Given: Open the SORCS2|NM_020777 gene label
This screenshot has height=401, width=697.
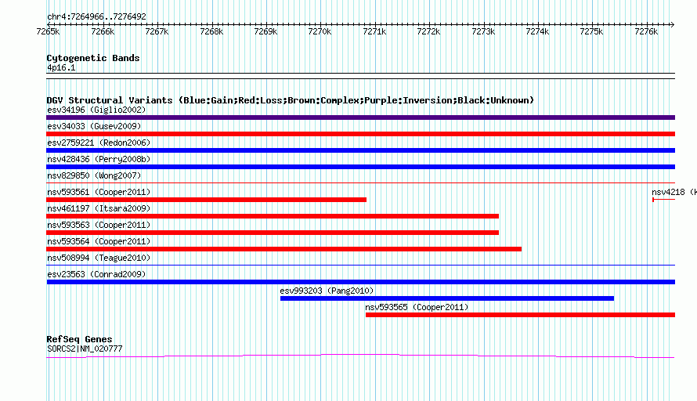Looking at the screenshot, I should [85, 349].
